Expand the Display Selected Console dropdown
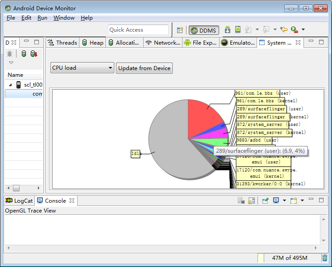 (284, 200)
